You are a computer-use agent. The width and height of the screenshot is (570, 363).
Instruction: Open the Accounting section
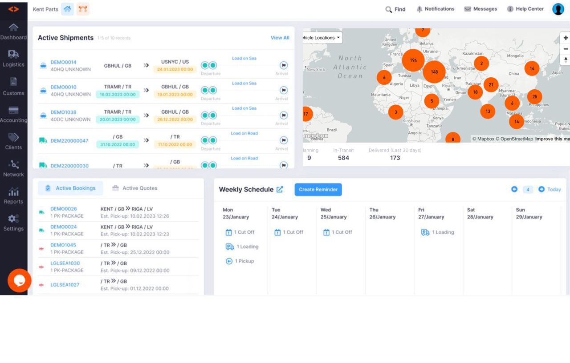pyautogui.click(x=14, y=115)
